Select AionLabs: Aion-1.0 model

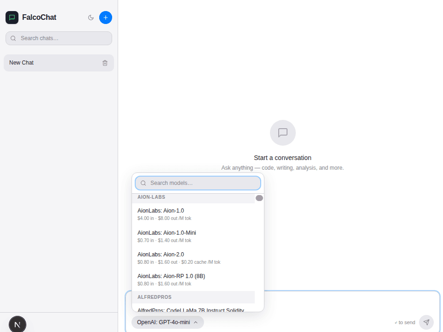coord(193,214)
